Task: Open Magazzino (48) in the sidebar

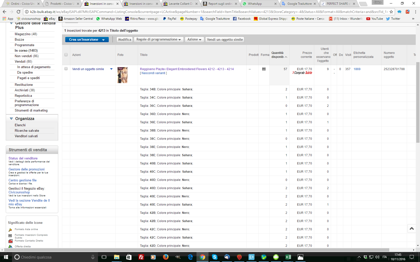Action: (x=26, y=34)
